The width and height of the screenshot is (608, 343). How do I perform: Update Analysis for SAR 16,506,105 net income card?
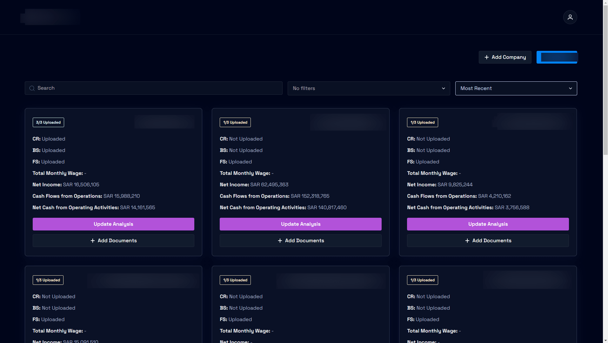click(x=113, y=224)
